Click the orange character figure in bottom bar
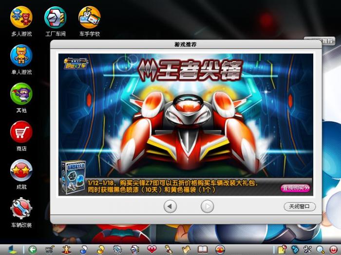 point(66,250)
